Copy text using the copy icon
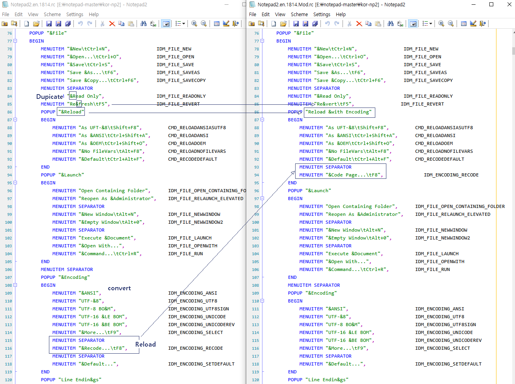 [x=121, y=23]
